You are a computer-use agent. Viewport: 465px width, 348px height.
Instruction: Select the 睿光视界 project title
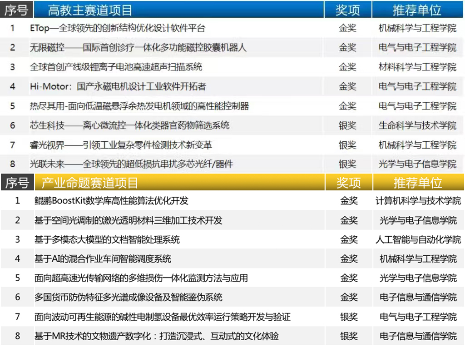coord(121,145)
